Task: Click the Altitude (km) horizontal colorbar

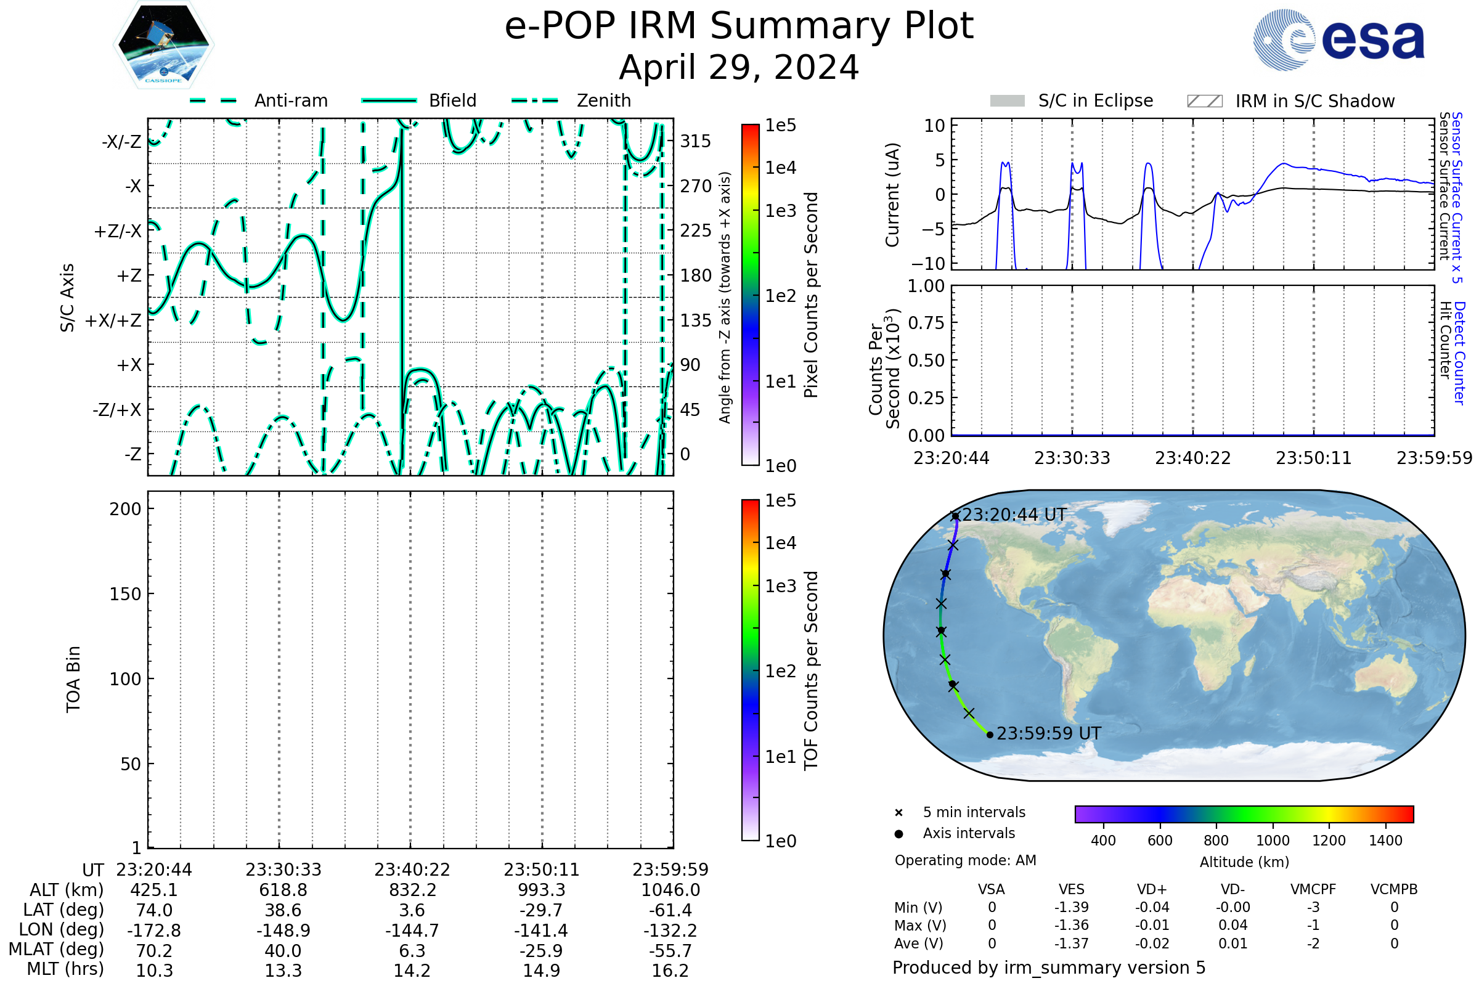Action: tap(1244, 813)
